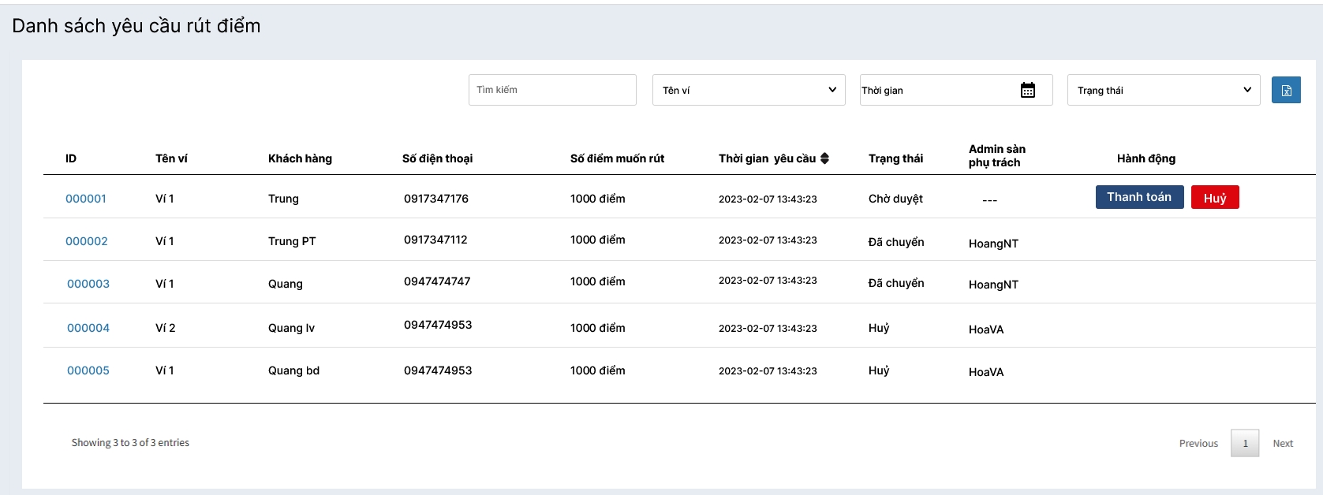Click the Trạng thái column header

tap(895, 158)
